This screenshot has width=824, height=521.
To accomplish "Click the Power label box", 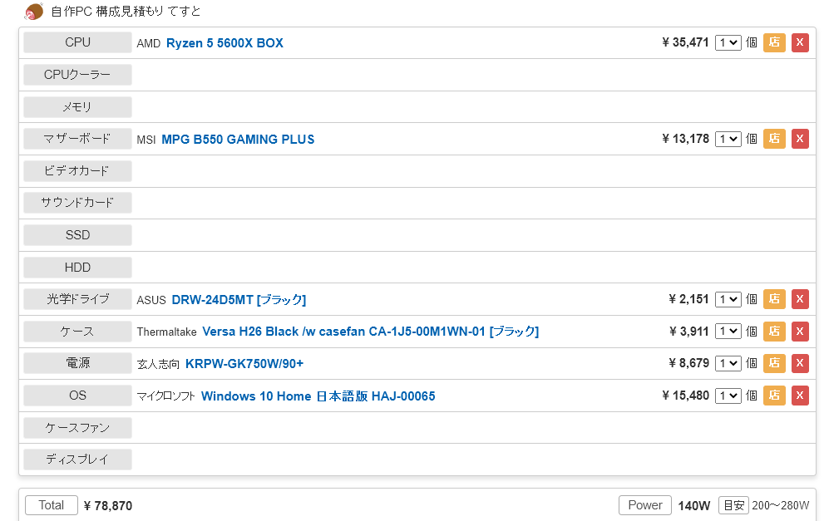I will coord(644,505).
